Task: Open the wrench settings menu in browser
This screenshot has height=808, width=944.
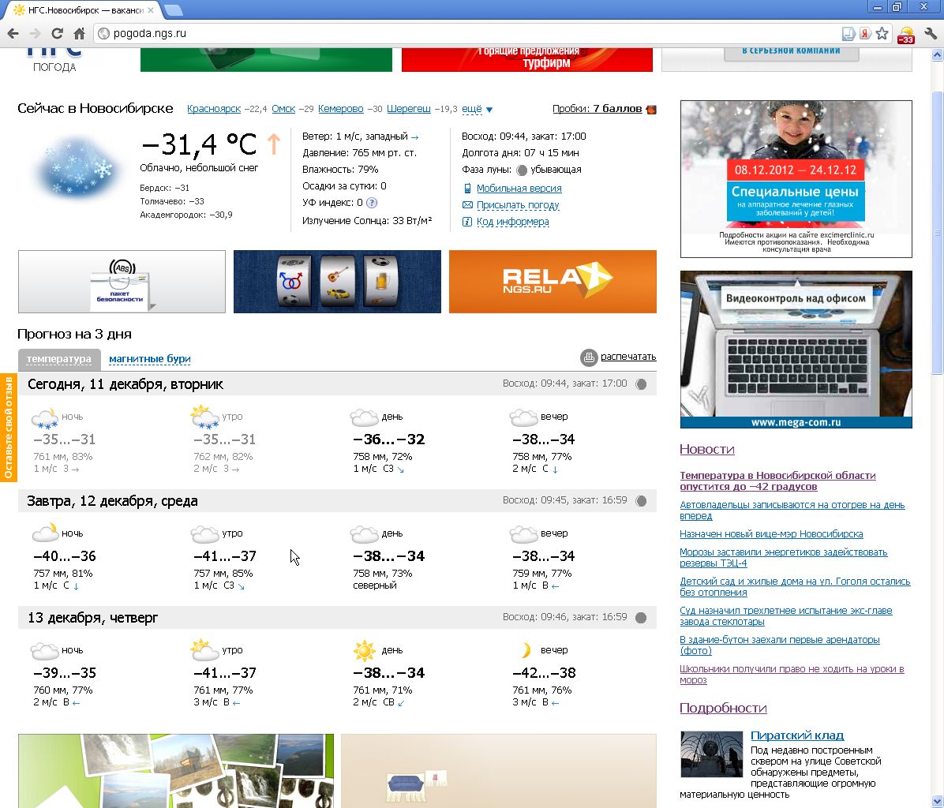Action: (x=930, y=33)
